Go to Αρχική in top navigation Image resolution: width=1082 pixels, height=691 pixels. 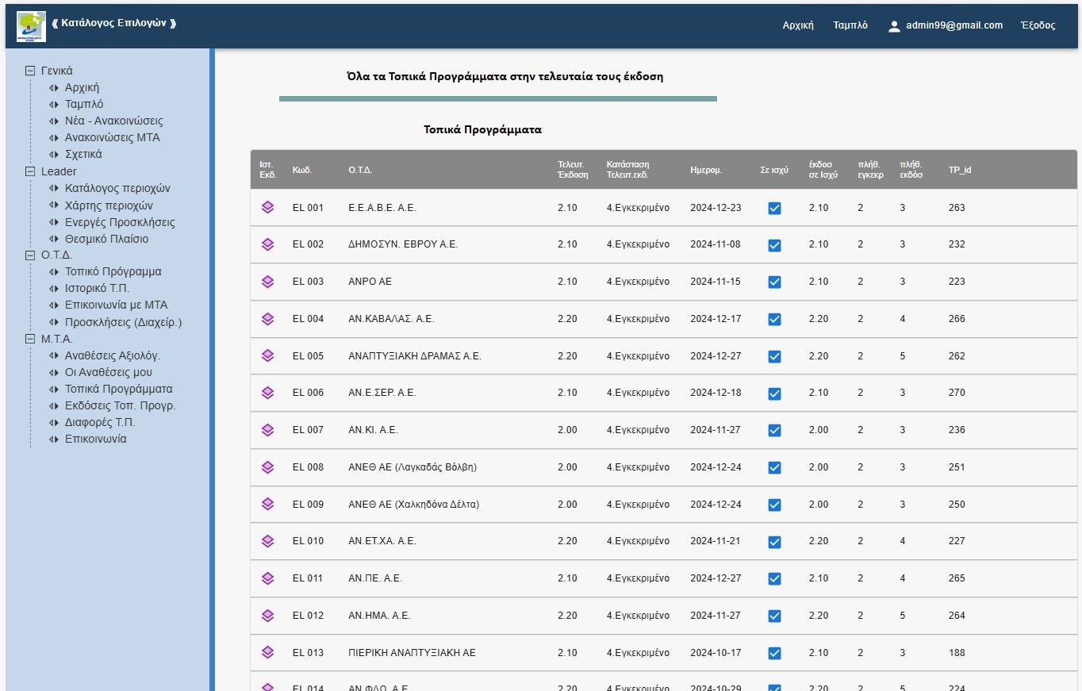(798, 25)
